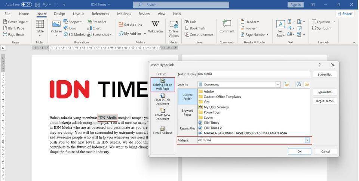
Task: Open the Mailings ribbon tab
Action: pyautogui.click(x=124, y=14)
